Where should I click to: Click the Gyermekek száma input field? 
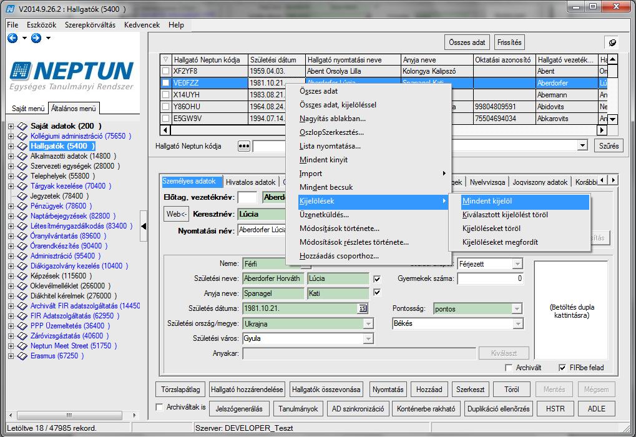click(x=491, y=279)
